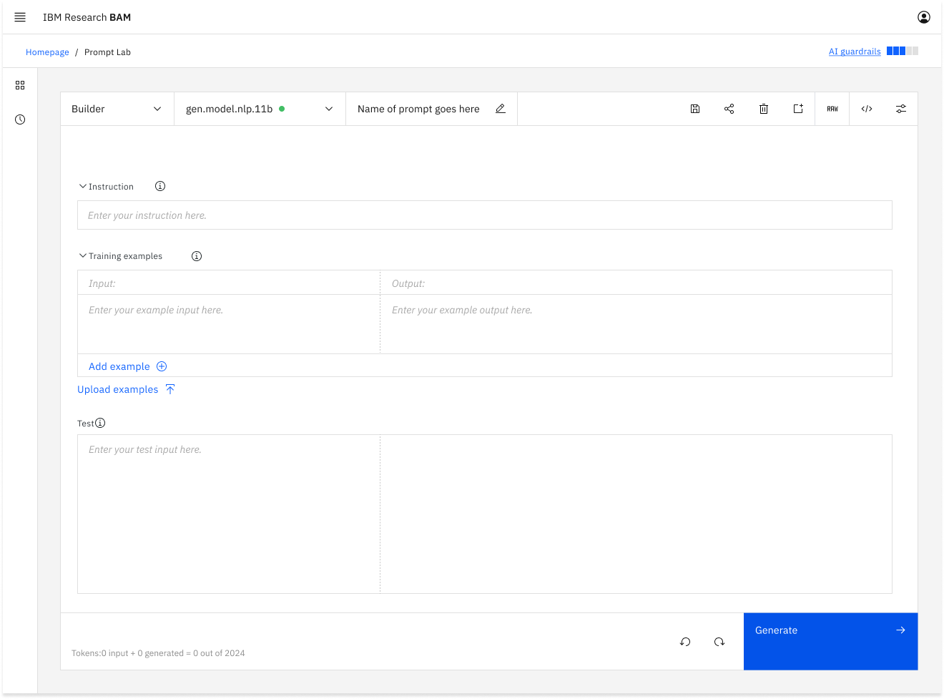
Task: Toggle RAW view mode
Action: tap(832, 109)
